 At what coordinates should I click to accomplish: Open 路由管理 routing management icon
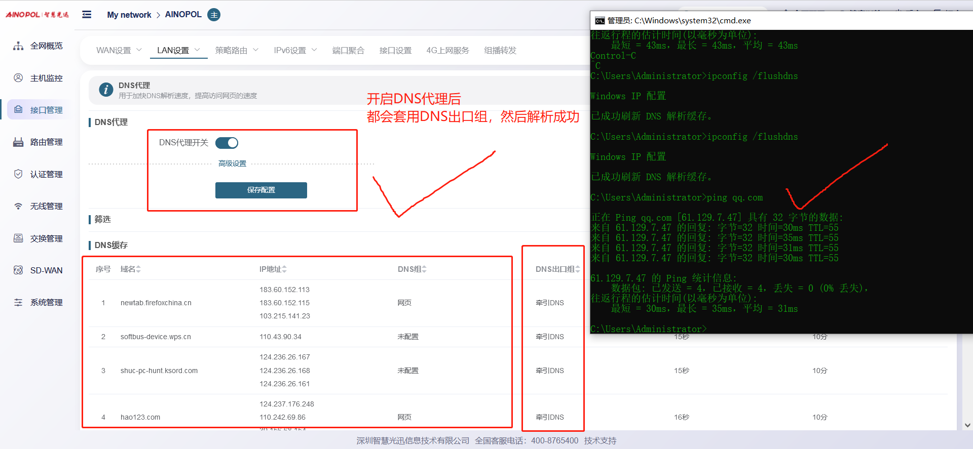pos(18,142)
